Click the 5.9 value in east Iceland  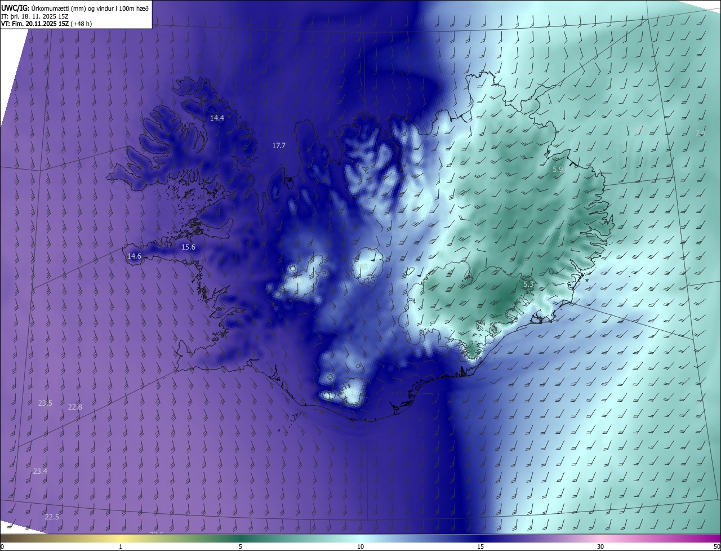coord(558,170)
